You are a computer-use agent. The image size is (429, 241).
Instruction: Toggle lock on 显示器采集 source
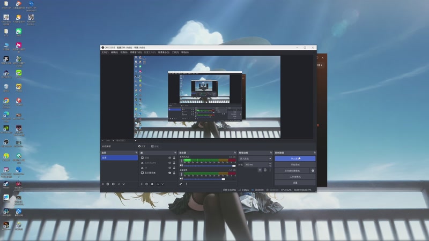(174, 173)
